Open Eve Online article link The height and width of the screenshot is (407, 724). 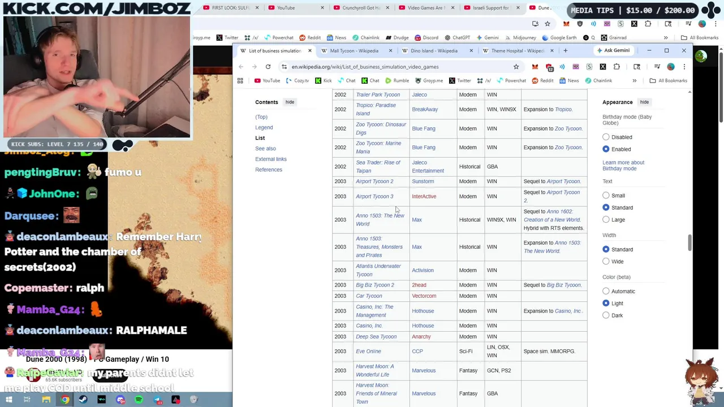(x=368, y=352)
